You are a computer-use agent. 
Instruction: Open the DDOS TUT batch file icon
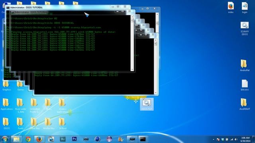147,104
